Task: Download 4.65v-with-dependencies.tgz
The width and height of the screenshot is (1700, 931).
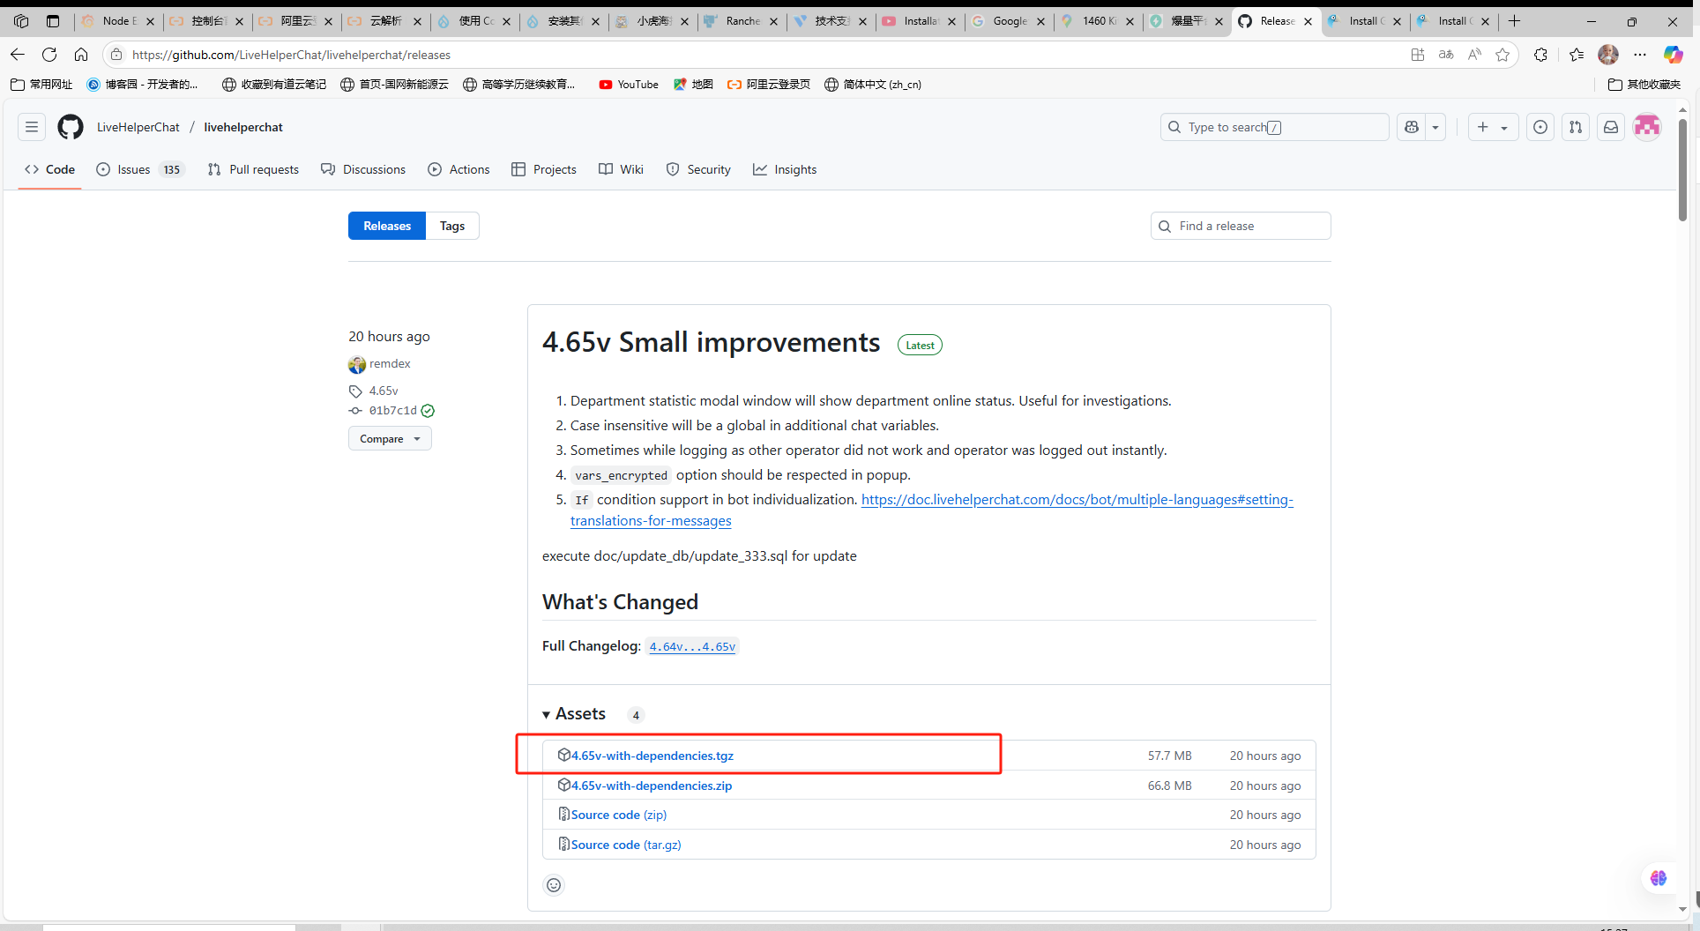Action: (652, 756)
